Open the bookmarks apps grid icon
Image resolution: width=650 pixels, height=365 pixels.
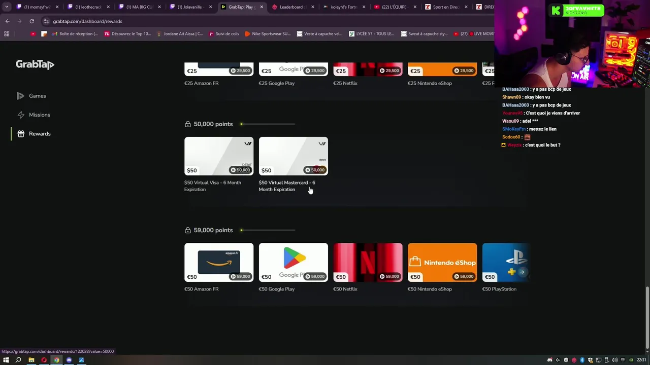(7, 34)
